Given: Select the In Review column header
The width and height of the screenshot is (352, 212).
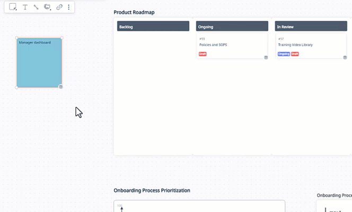Looking at the screenshot, I should click(311, 26).
